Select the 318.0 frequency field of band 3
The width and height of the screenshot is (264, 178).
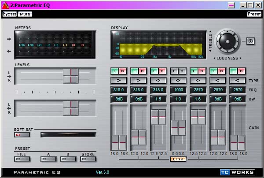coord(158,90)
